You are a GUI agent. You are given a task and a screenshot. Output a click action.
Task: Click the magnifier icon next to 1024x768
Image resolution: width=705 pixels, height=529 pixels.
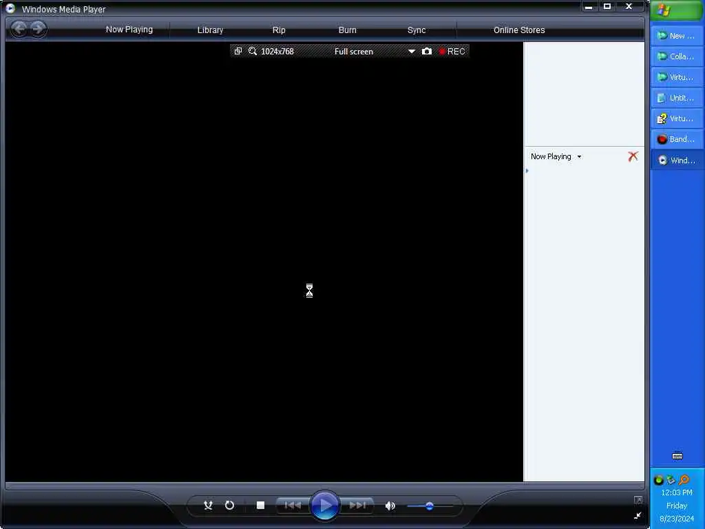click(x=253, y=51)
